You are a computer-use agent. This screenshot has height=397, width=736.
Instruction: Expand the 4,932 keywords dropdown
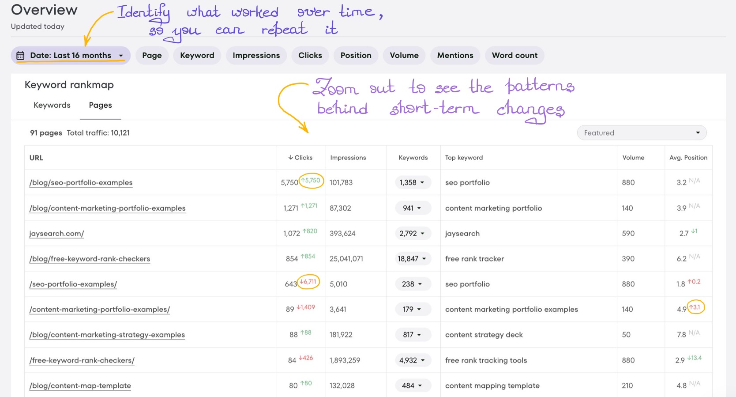[x=413, y=360]
